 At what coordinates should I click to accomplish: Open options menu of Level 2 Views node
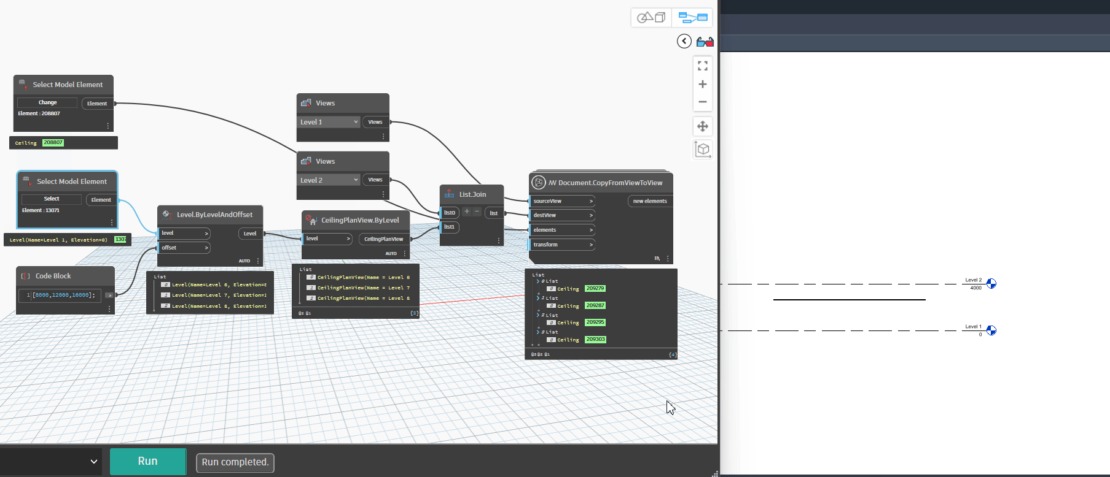pyautogui.click(x=383, y=194)
